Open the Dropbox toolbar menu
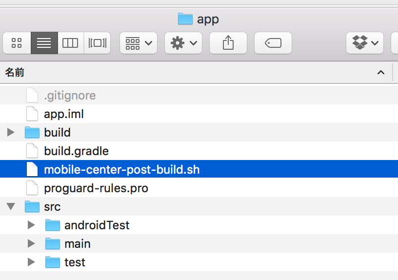398x280 pixels. point(365,43)
